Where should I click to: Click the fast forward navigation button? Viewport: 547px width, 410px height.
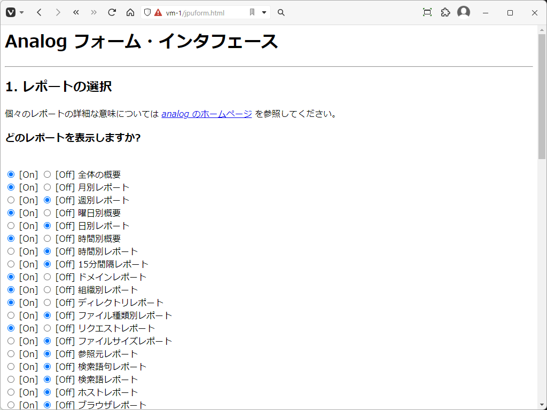93,13
